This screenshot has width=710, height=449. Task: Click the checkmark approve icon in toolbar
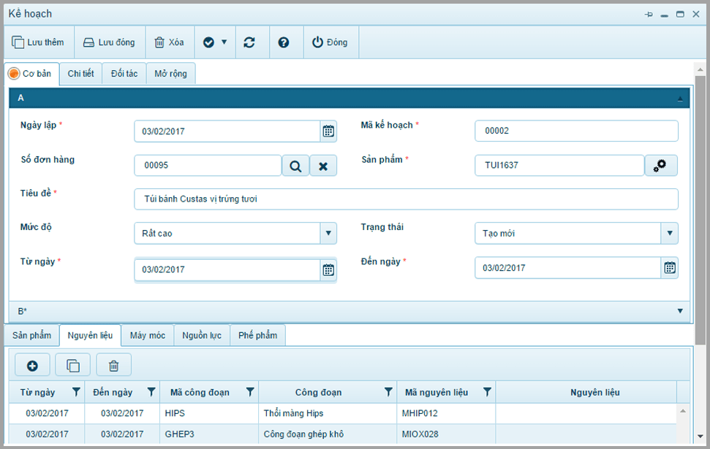[208, 42]
